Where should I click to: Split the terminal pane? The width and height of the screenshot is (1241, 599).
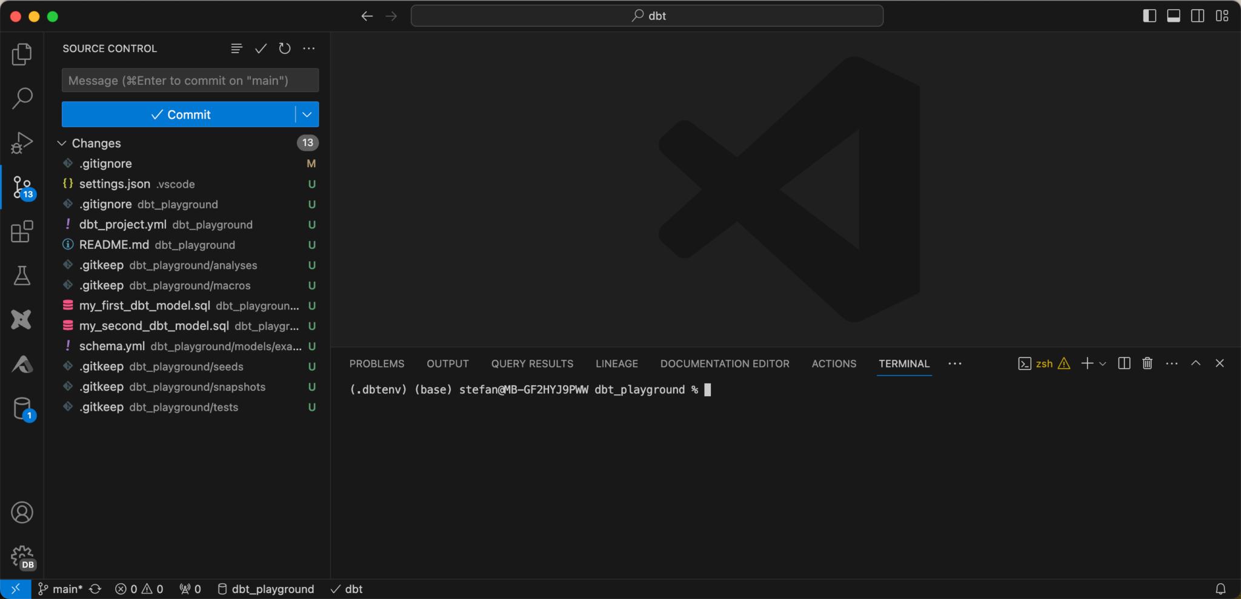(1124, 363)
